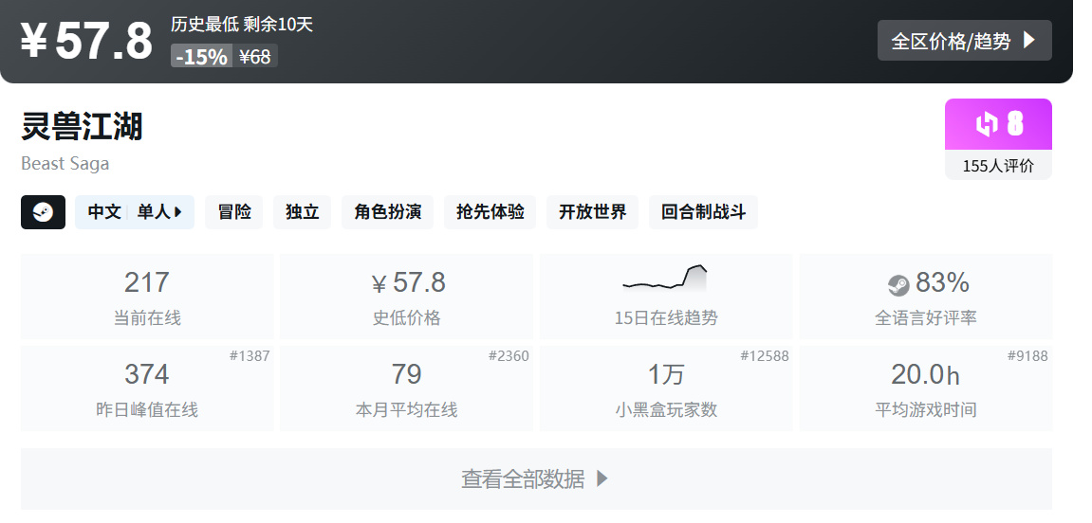
Task: Expand the 中文 单人 language tag
Action: pyautogui.click(x=135, y=212)
